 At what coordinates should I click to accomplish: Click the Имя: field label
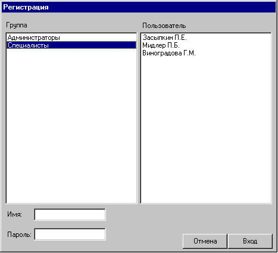14,214
